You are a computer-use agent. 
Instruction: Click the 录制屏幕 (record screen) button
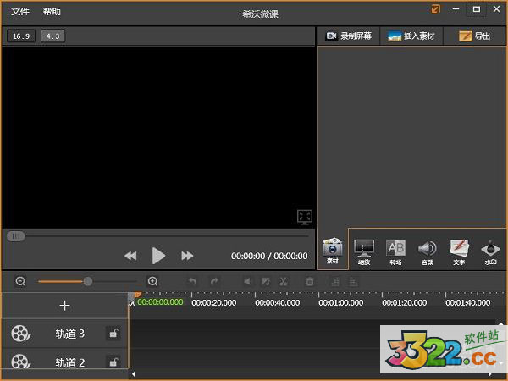click(x=349, y=36)
